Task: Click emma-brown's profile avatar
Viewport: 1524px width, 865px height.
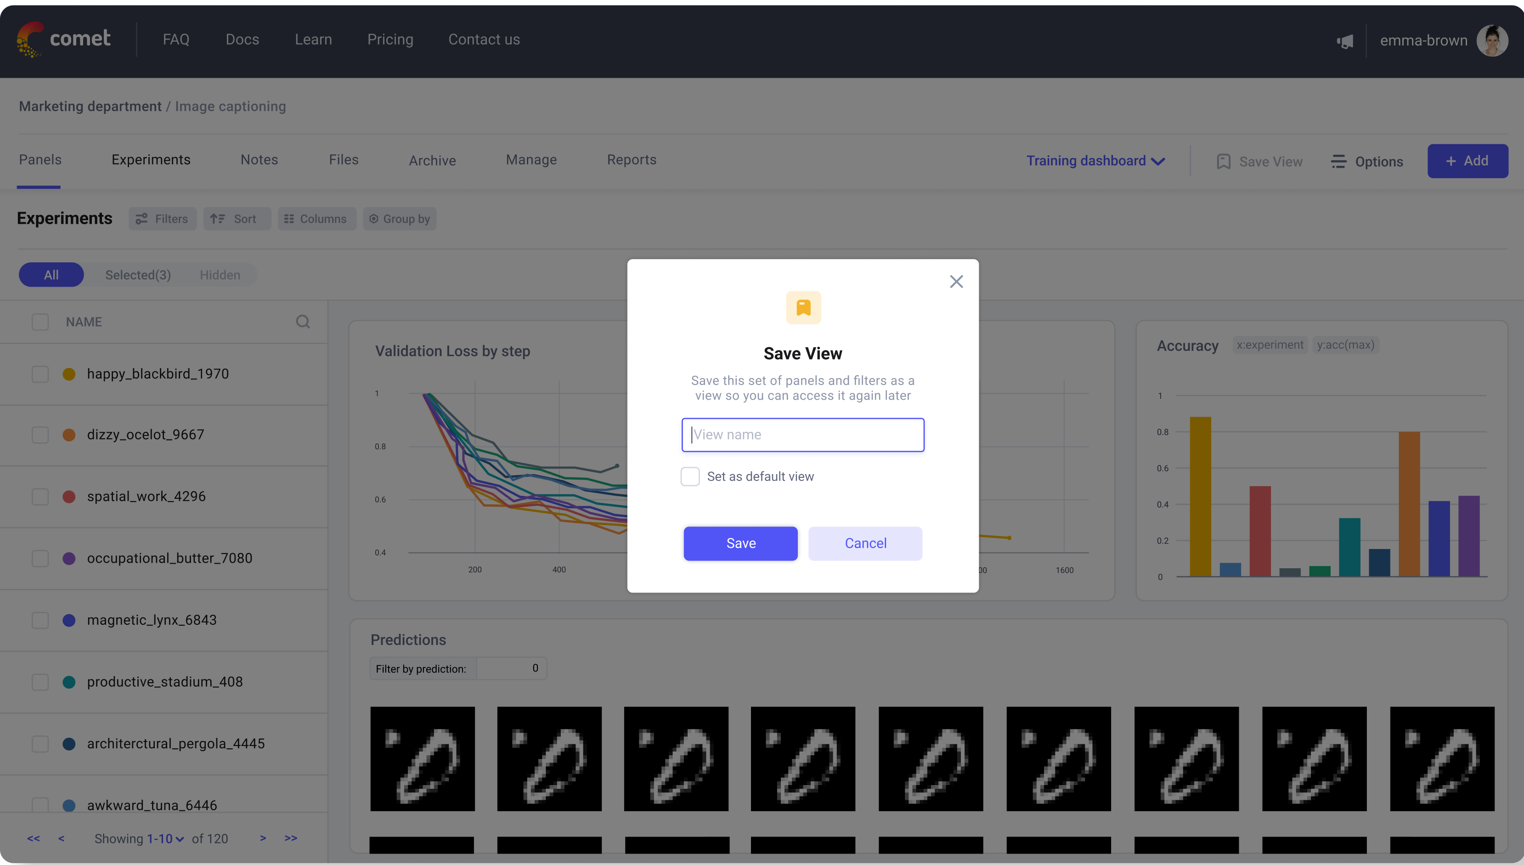Action: 1492,40
